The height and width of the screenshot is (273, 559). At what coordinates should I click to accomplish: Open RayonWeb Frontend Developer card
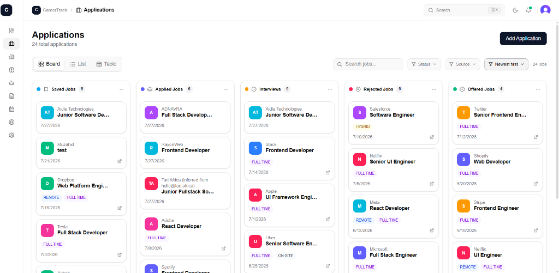pyautogui.click(x=186, y=153)
